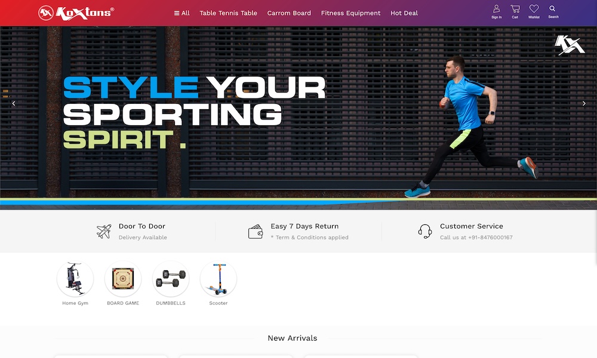The height and width of the screenshot is (358, 597).
Task: Click the wallet Easy 7 Days Return icon
Action: pyautogui.click(x=256, y=232)
